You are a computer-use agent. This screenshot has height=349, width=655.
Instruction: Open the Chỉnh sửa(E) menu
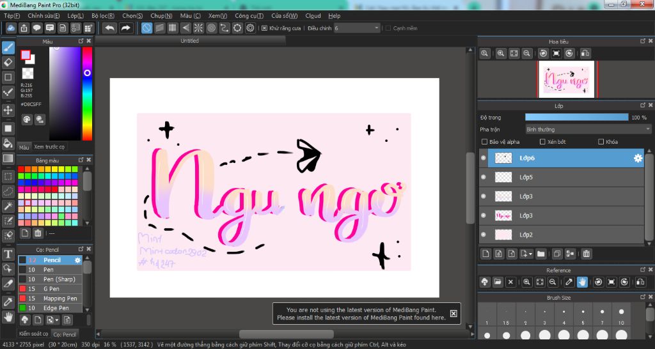coord(43,15)
